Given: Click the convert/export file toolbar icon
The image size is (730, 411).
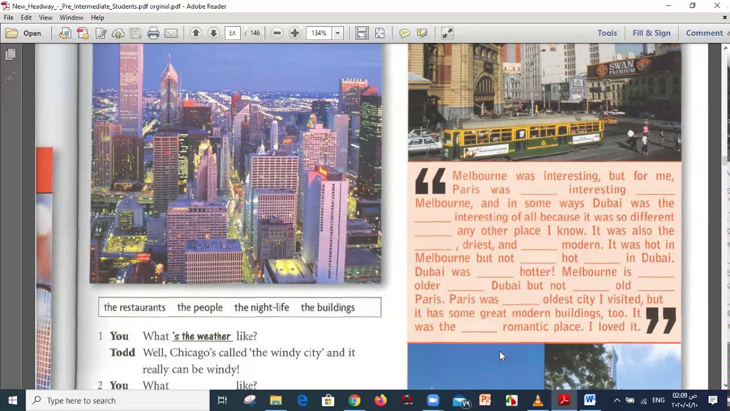Looking at the screenshot, I should click(65, 33).
